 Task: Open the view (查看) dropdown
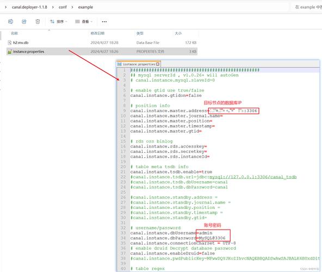point(84,21)
